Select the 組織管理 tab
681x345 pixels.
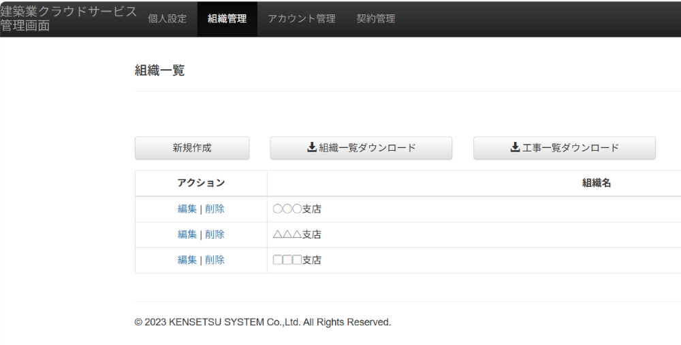click(227, 19)
